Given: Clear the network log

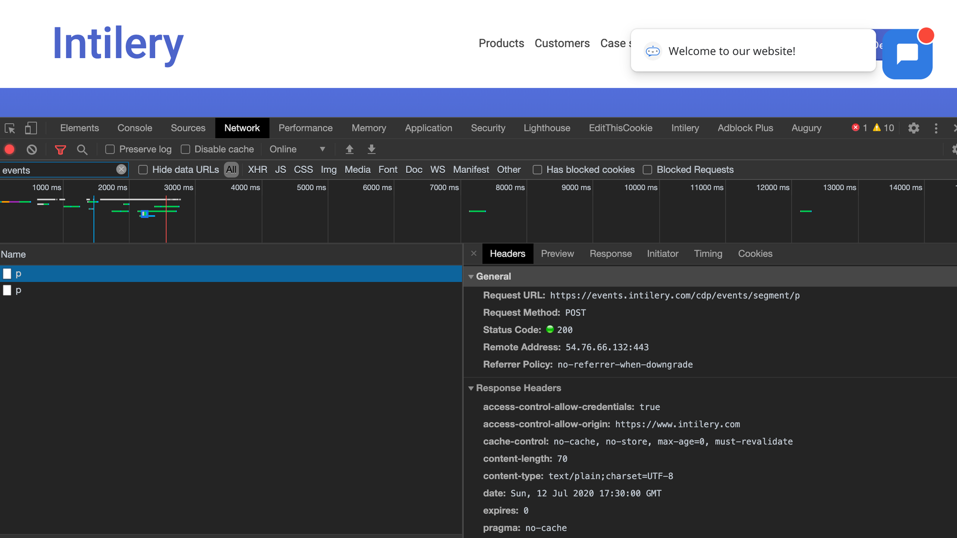Looking at the screenshot, I should tap(32, 149).
